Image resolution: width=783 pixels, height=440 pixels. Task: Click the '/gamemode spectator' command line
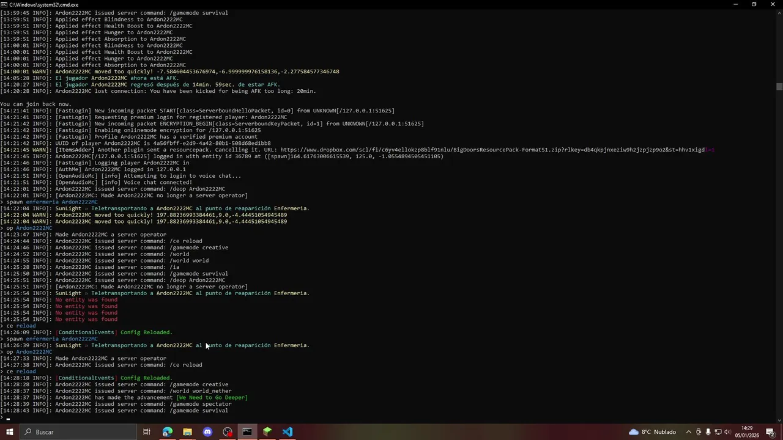coord(116,404)
